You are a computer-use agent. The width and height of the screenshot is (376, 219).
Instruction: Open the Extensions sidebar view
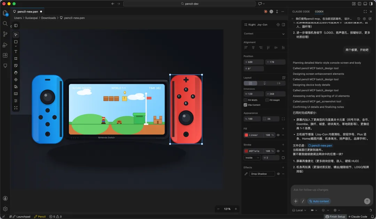point(5,55)
